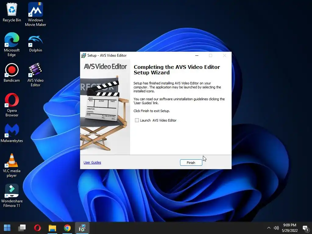The width and height of the screenshot is (312, 234).
Task: Click the setup icon in the title bar
Action: (83, 55)
